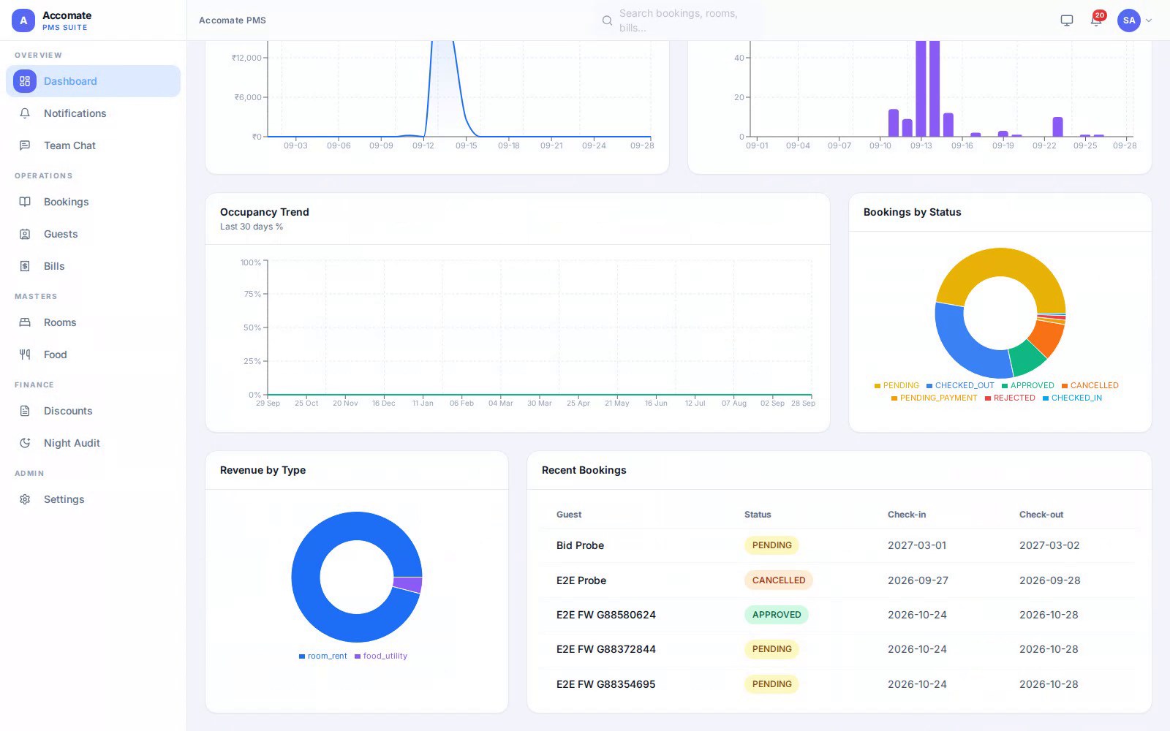Click the Settings gear icon
1170x731 pixels.
25,499
